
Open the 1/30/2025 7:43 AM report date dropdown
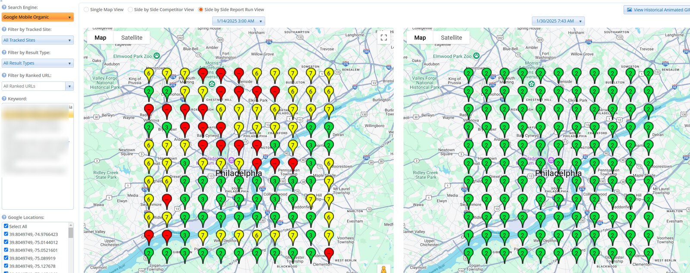point(558,21)
